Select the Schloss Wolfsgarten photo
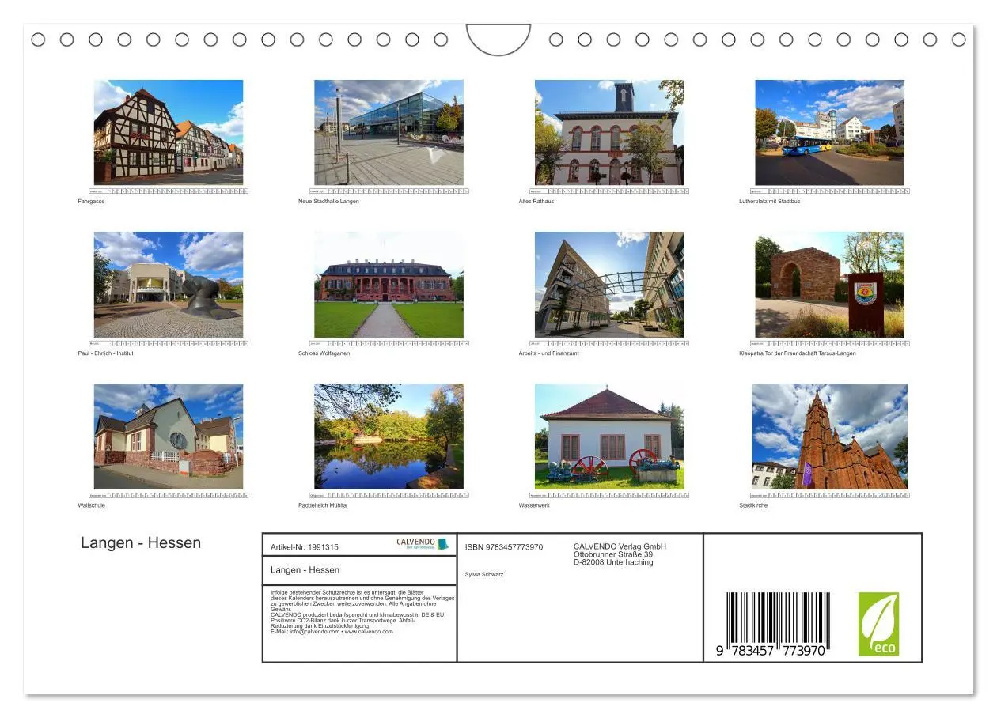 pyautogui.click(x=389, y=285)
